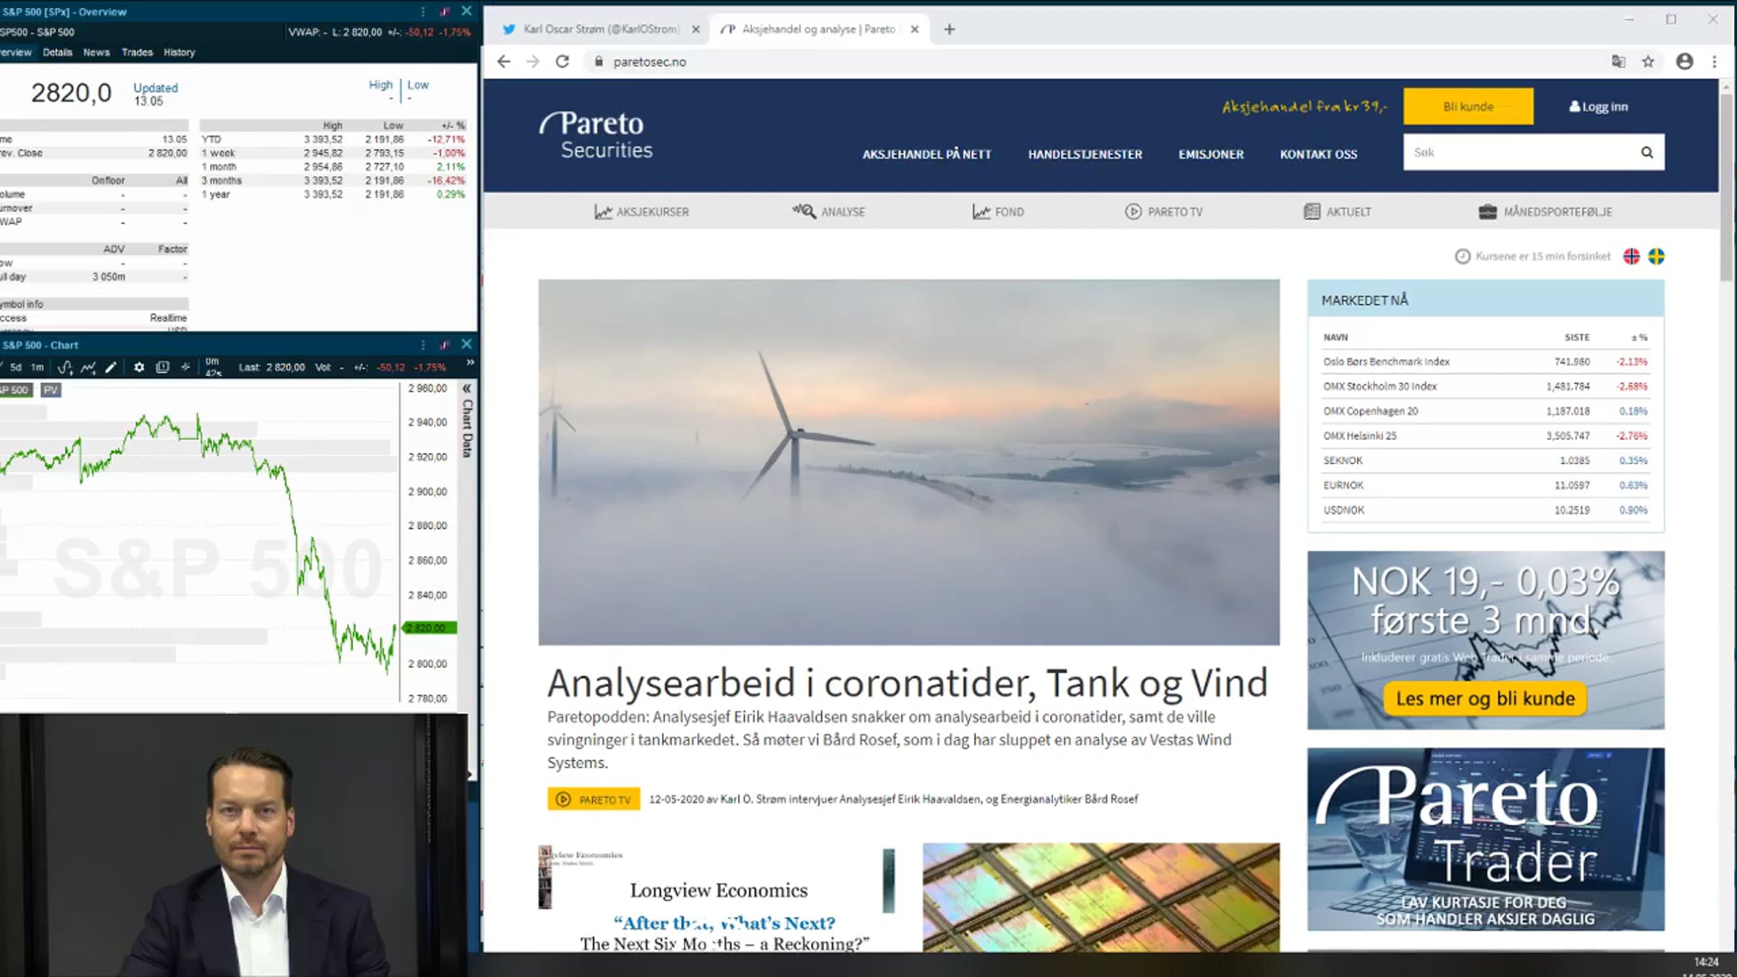Collapse the Chart Data side panel
1737x977 pixels.
pos(467,389)
